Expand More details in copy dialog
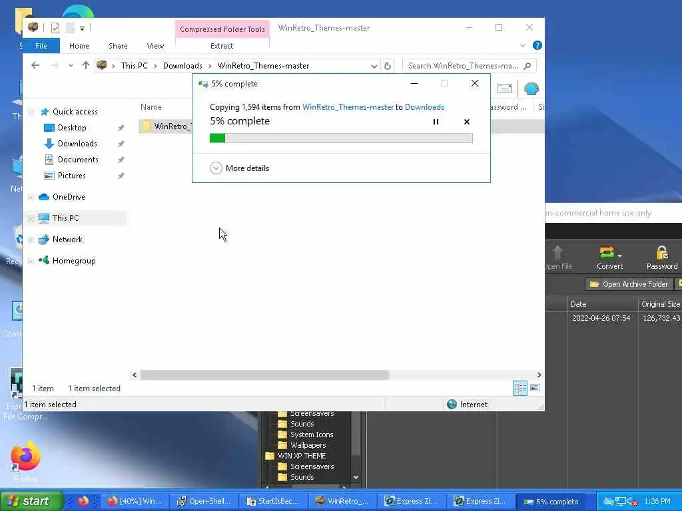 pos(239,168)
